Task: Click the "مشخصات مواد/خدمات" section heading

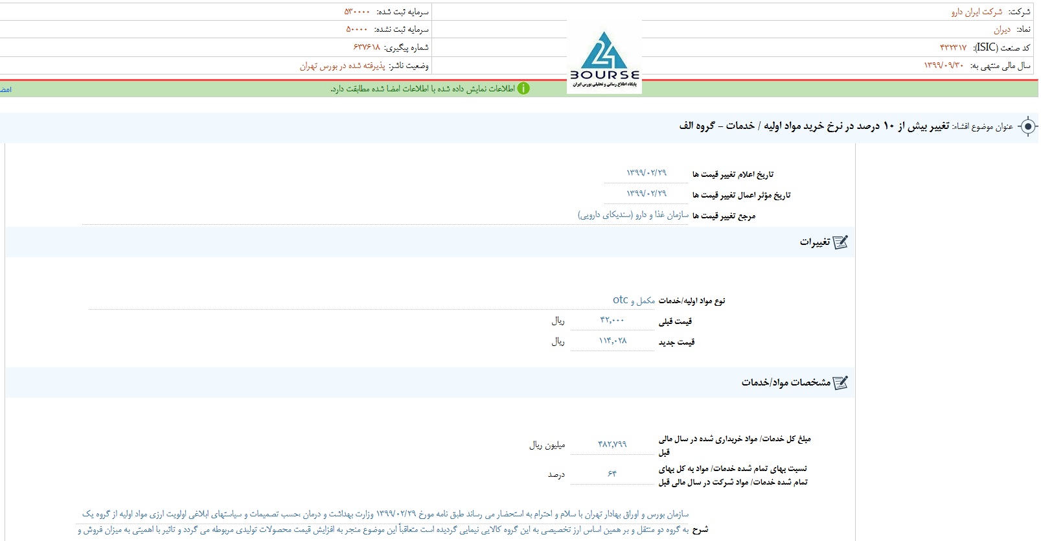Action: [x=786, y=382]
